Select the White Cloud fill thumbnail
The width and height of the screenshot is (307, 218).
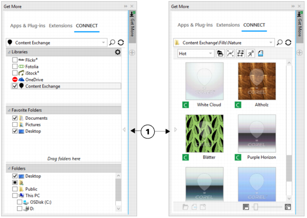pyautogui.click(x=204, y=81)
